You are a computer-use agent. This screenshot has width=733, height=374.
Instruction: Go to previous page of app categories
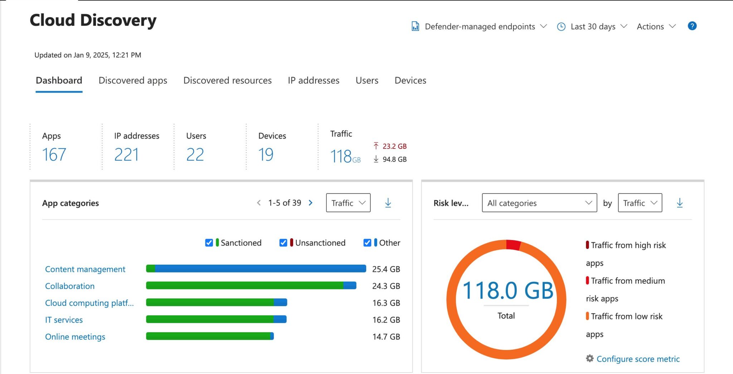click(x=258, y=203)
